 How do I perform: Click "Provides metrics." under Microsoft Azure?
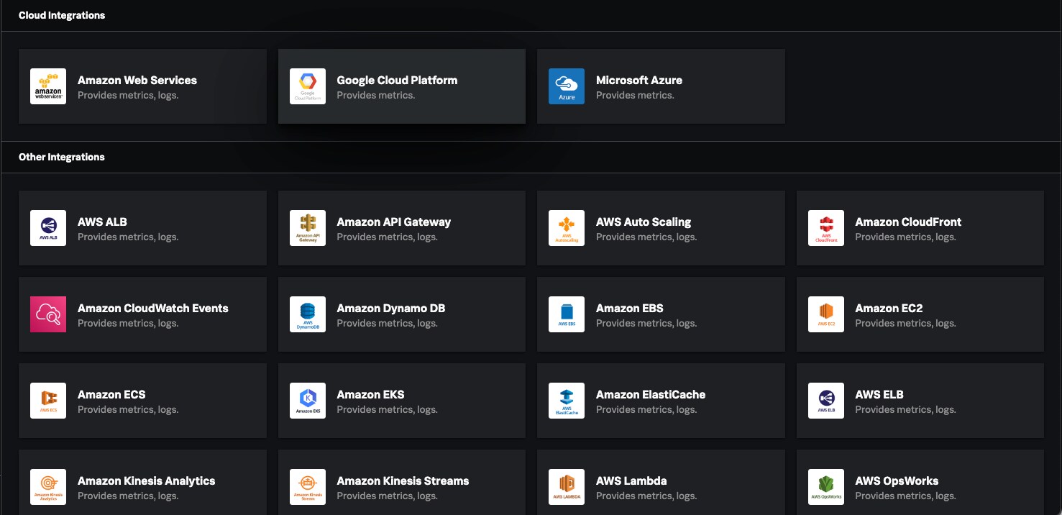click(x=635, y=95)
